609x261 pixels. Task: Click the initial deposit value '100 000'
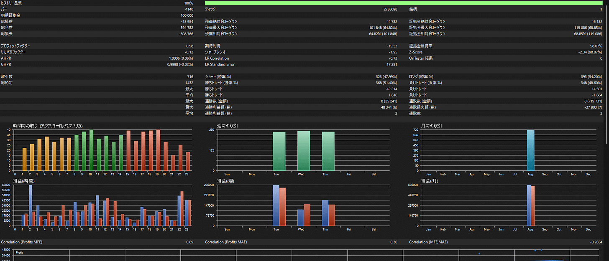[x=186, y=15]
